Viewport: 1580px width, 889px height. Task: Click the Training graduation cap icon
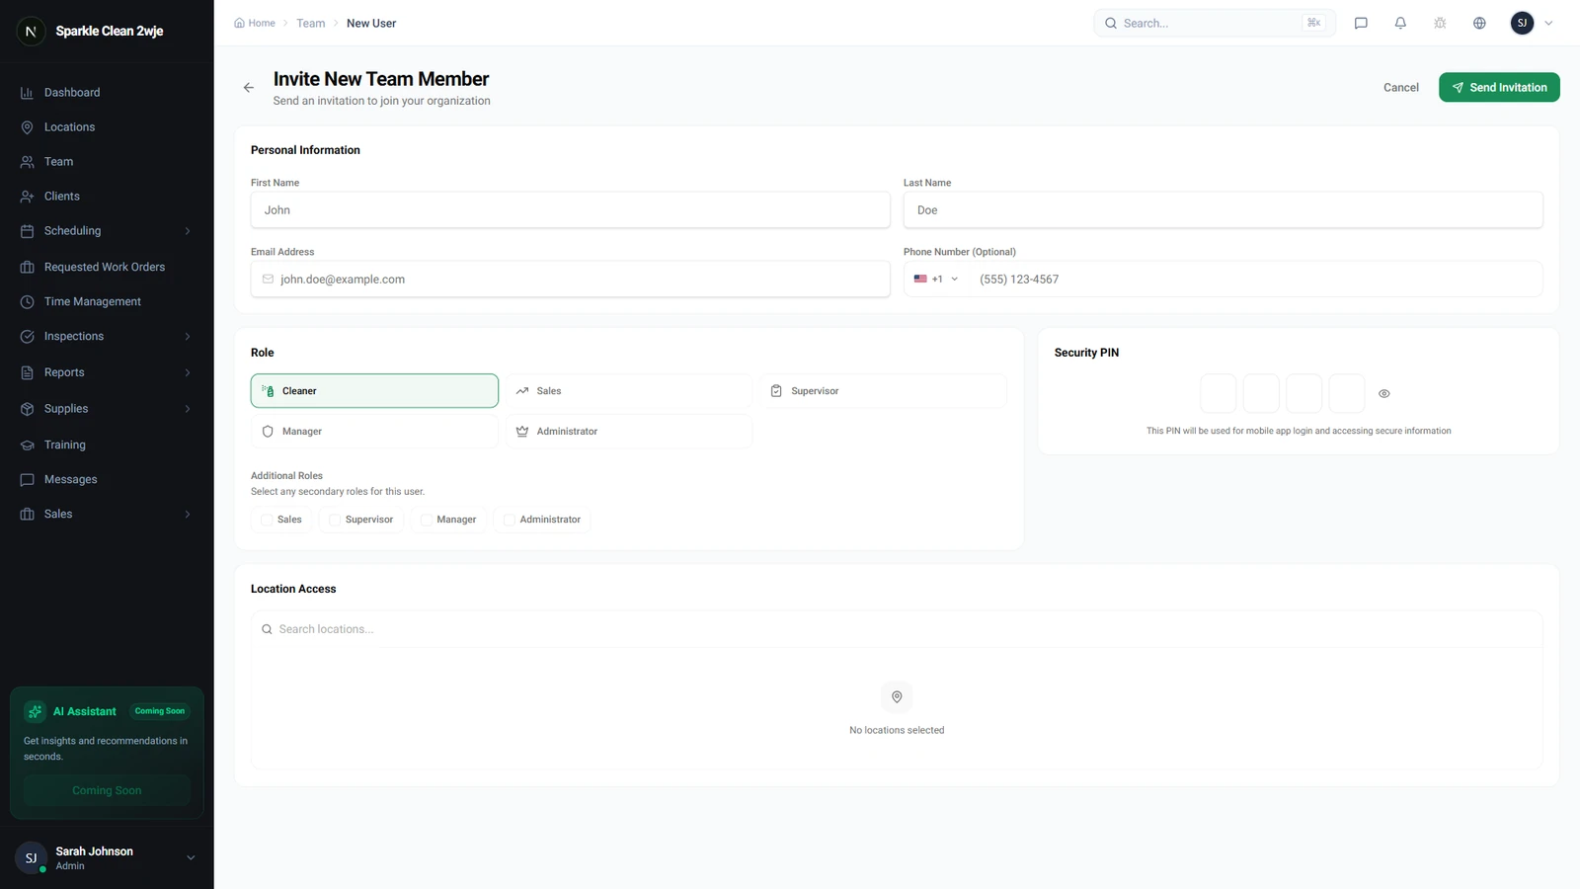[x=27, y=445]
